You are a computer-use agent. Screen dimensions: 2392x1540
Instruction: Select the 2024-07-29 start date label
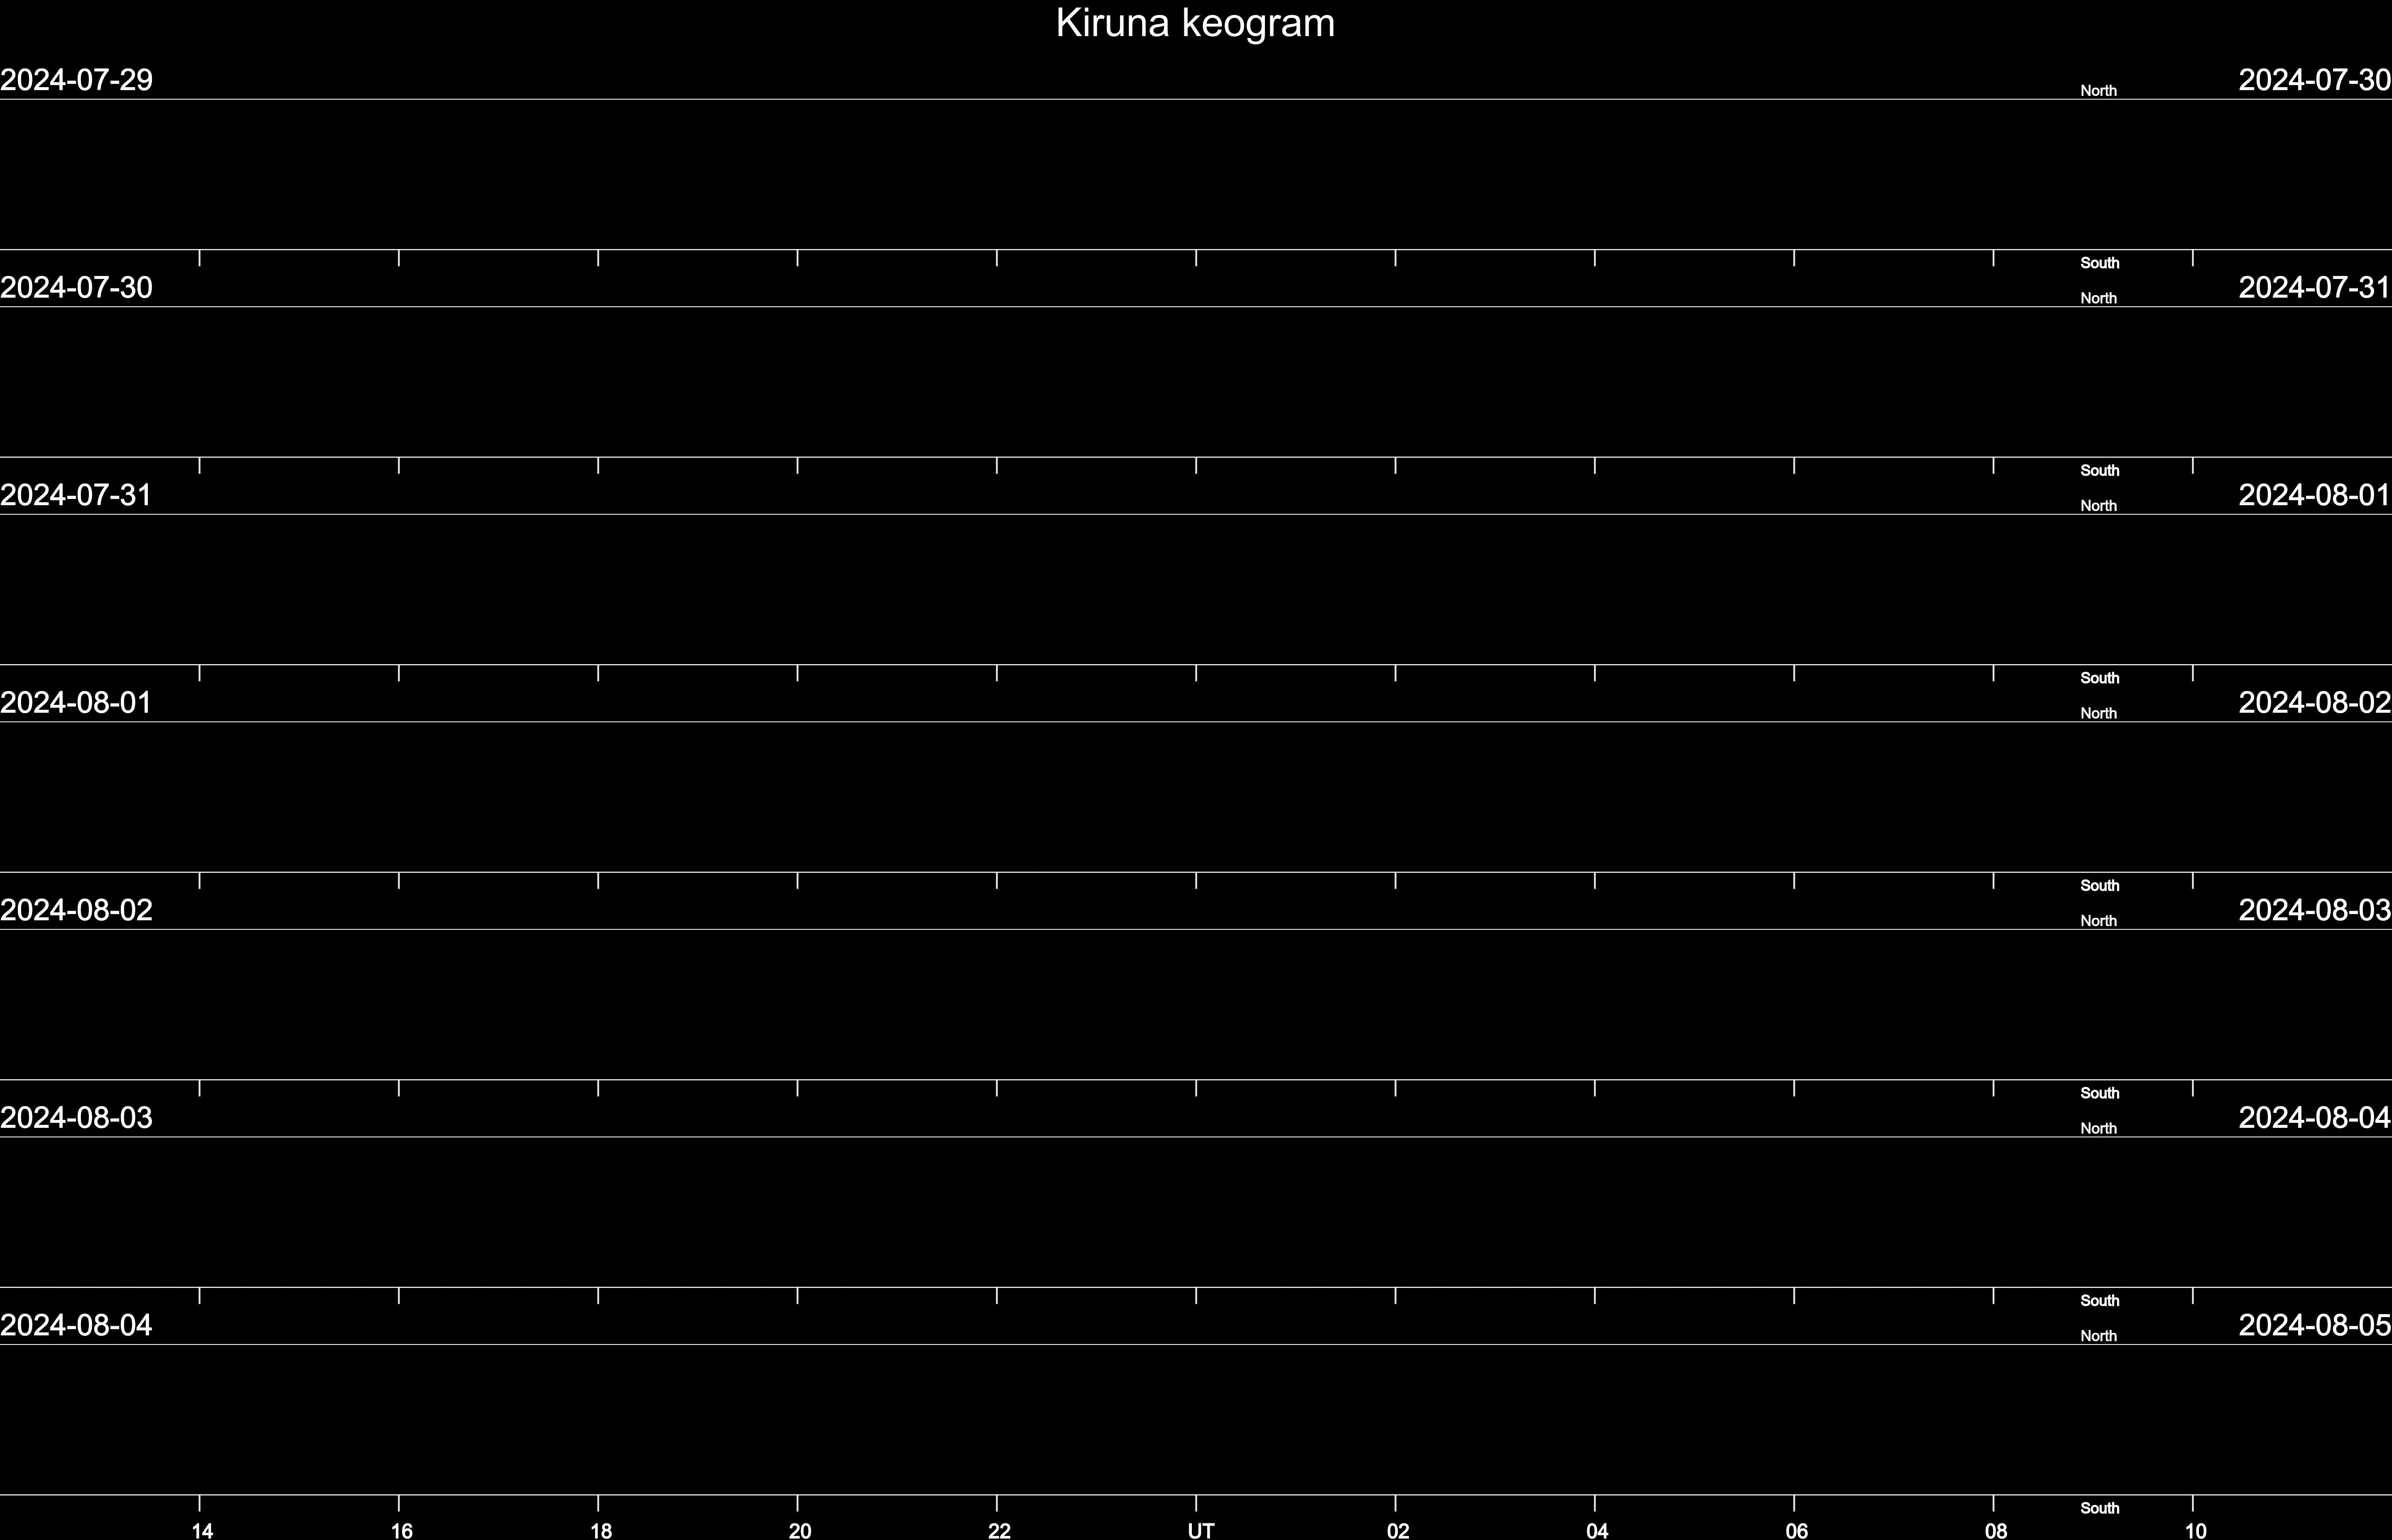76,80
